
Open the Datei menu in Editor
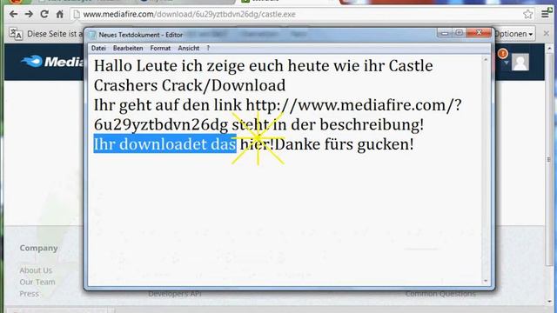pyautogui.click(x=98, y=49)
